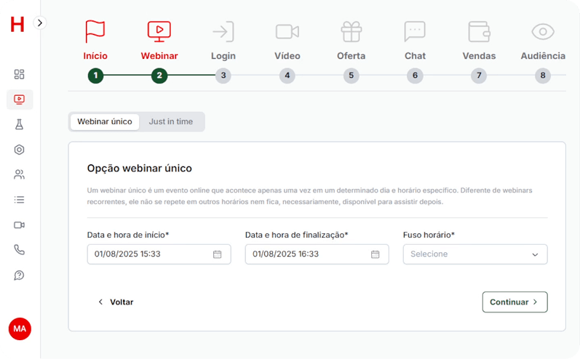
Task: Select the Webinar único option
Action: tap(105, 121)
